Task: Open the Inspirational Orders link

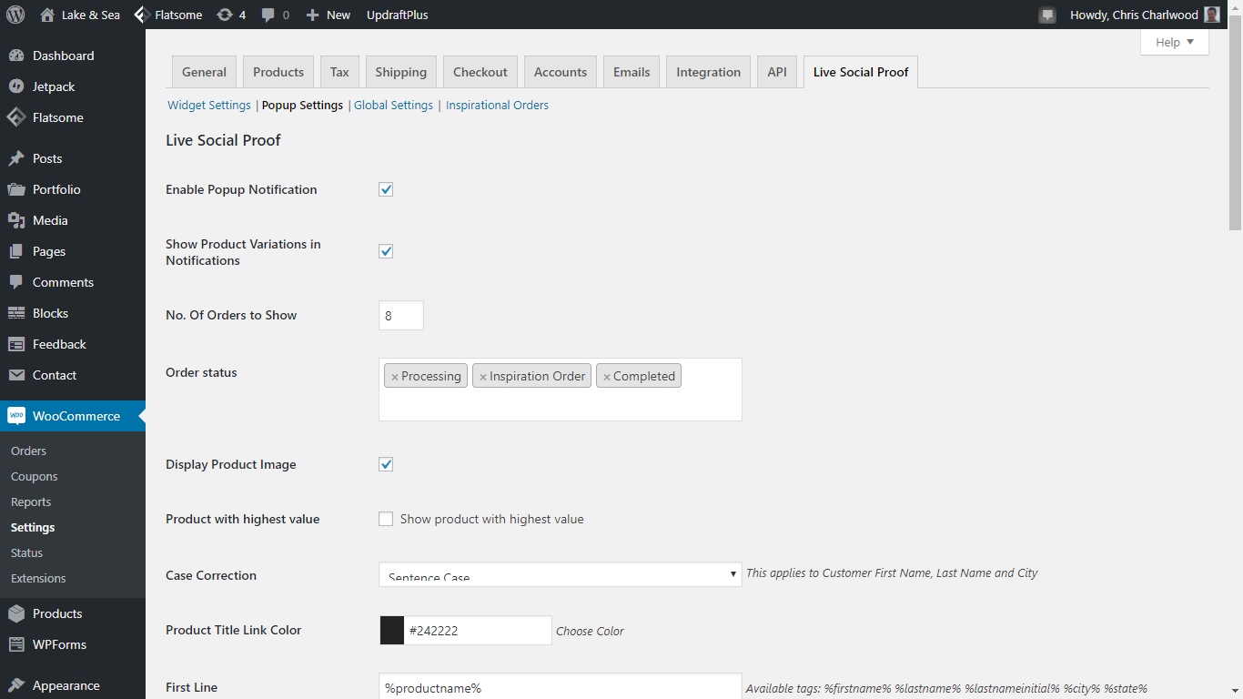Action: (497, 106)
